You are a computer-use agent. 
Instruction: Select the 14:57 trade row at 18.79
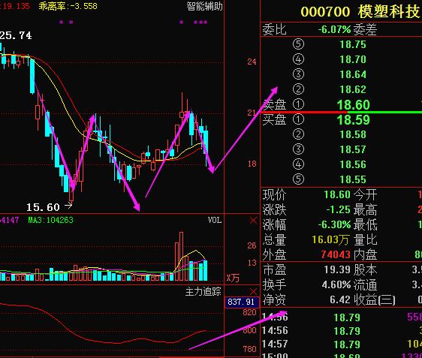[x=342, y=344]
